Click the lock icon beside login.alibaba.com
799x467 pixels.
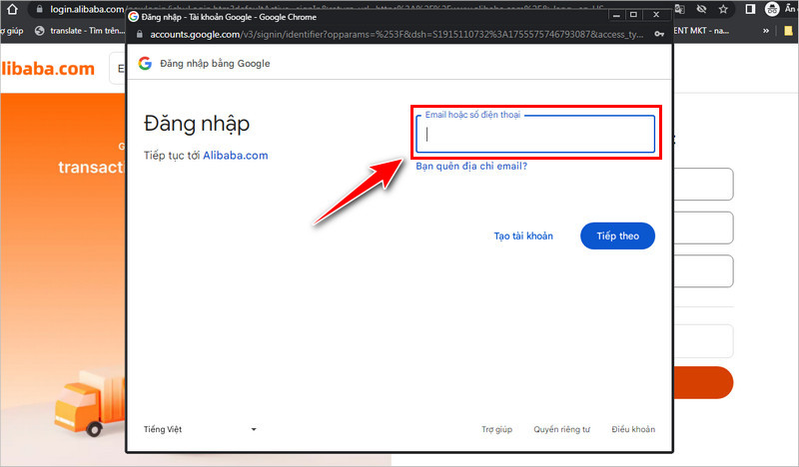point(39,9)
